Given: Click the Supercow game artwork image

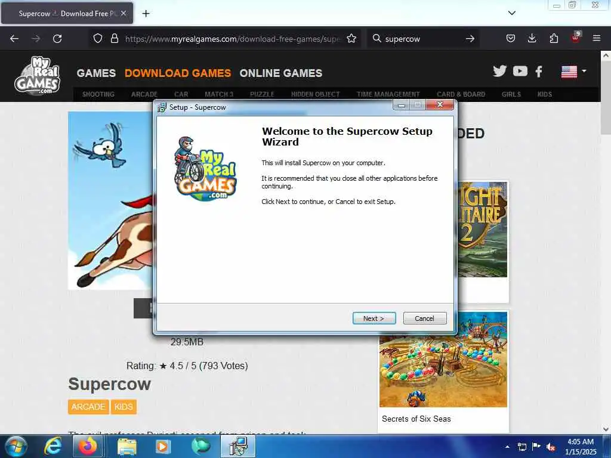Looking at the screenshot, I should coord(110,200).
